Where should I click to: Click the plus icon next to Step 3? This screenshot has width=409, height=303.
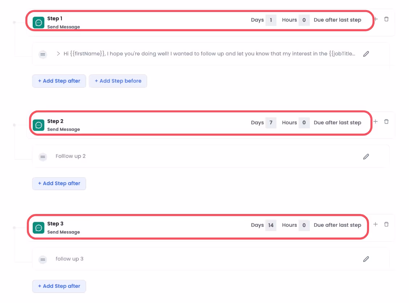coord(376,224)
